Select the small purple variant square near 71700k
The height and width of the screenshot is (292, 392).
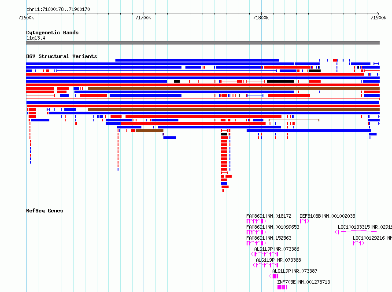(x=163, y=134)
